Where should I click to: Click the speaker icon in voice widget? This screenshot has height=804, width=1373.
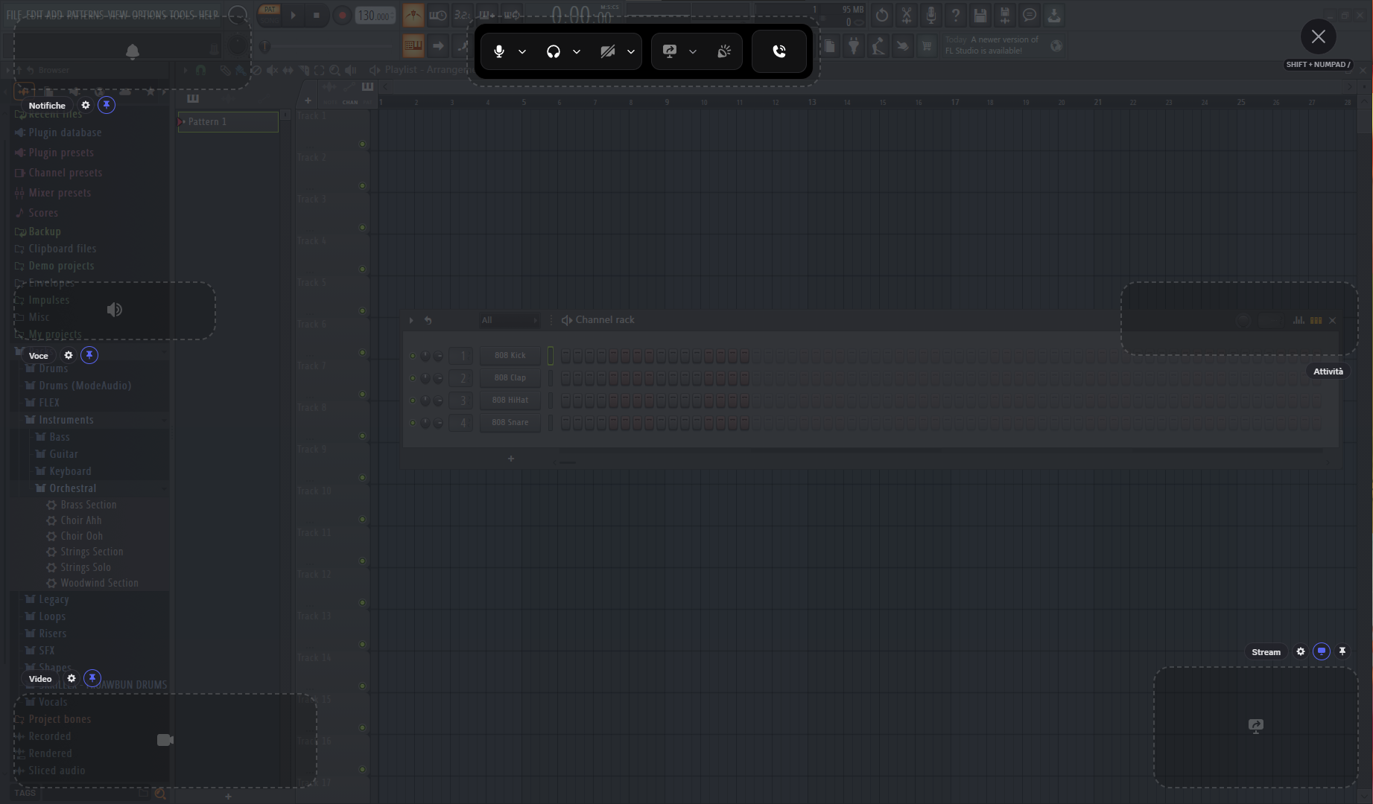(x=115, y=310)
